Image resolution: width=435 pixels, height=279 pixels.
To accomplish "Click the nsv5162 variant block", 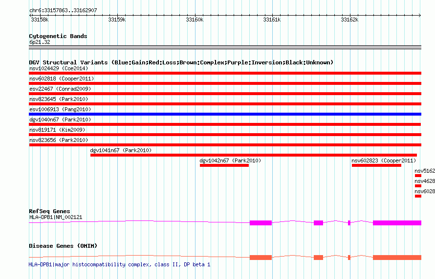I will (418, 176).
